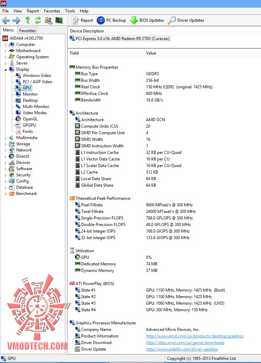Open the Report toolbar button

pos(82,20)
